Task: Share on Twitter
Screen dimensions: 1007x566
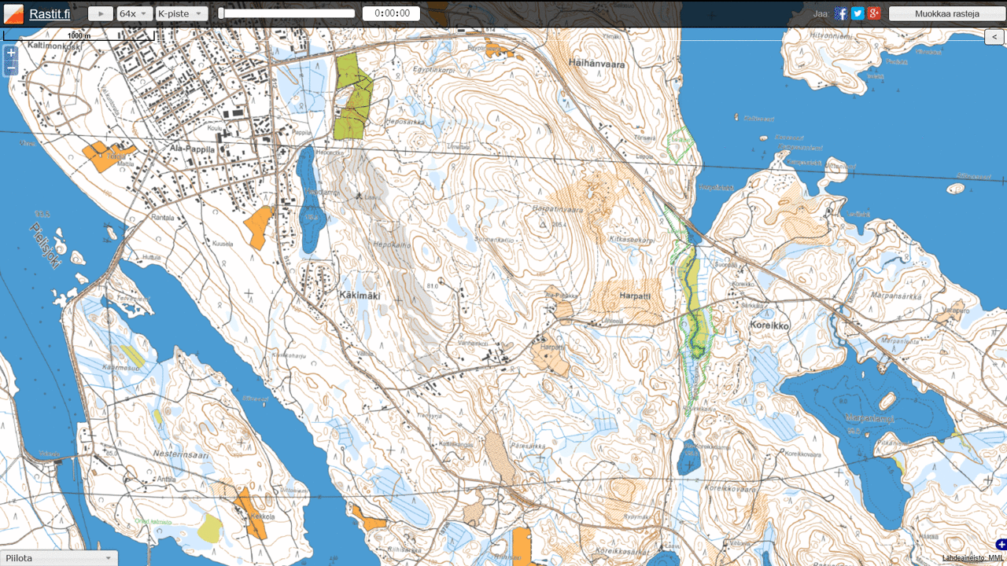Action: (858, 13)
